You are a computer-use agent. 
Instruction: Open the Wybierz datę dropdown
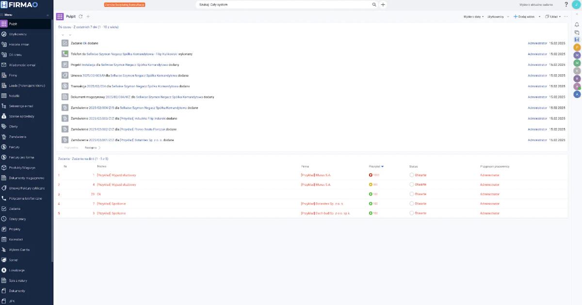click(473, 16)
